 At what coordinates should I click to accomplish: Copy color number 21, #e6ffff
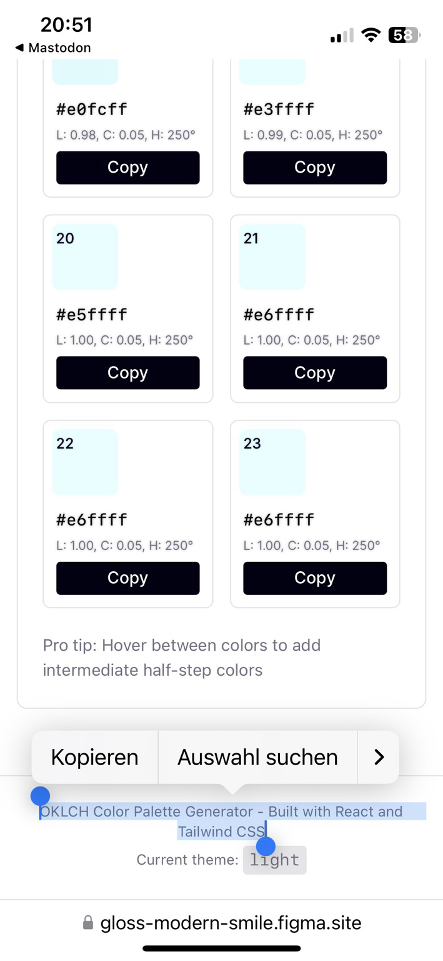tap(315, 373)
